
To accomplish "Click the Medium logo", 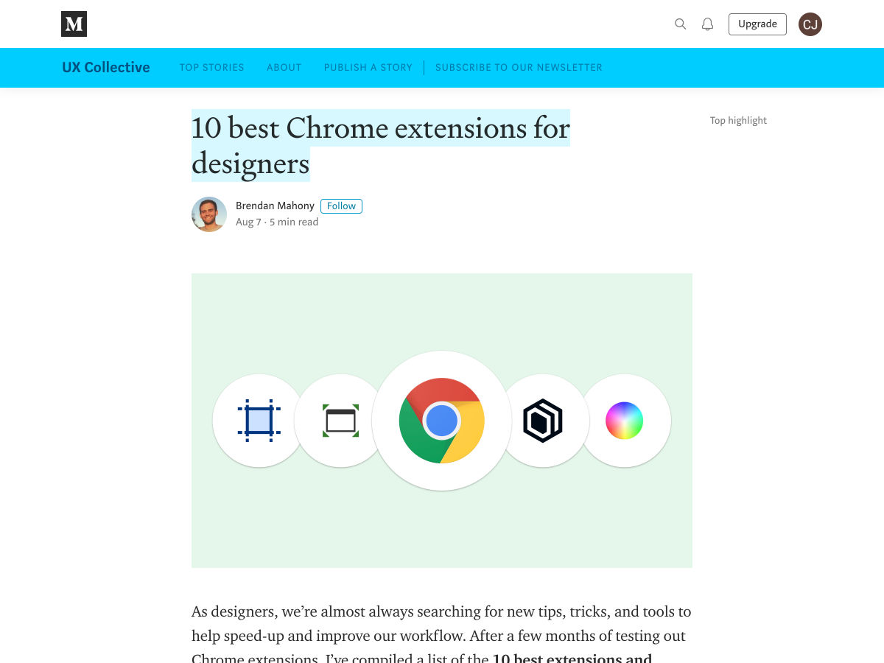I will pos(74,24).
